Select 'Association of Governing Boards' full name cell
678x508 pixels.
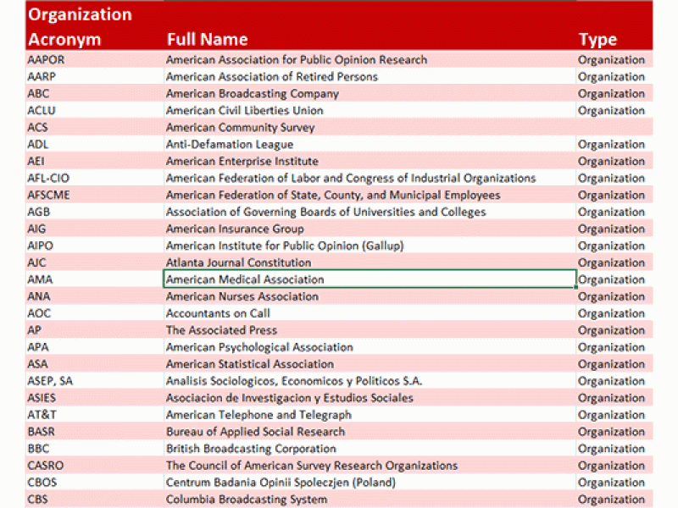(x=370, y=212)
